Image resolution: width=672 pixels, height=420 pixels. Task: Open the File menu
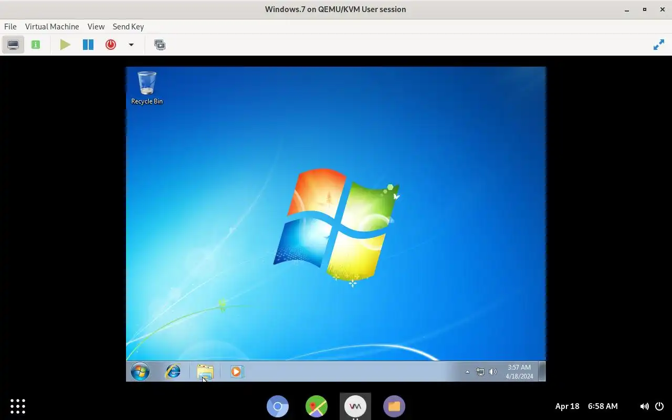[x=10, y=26]
